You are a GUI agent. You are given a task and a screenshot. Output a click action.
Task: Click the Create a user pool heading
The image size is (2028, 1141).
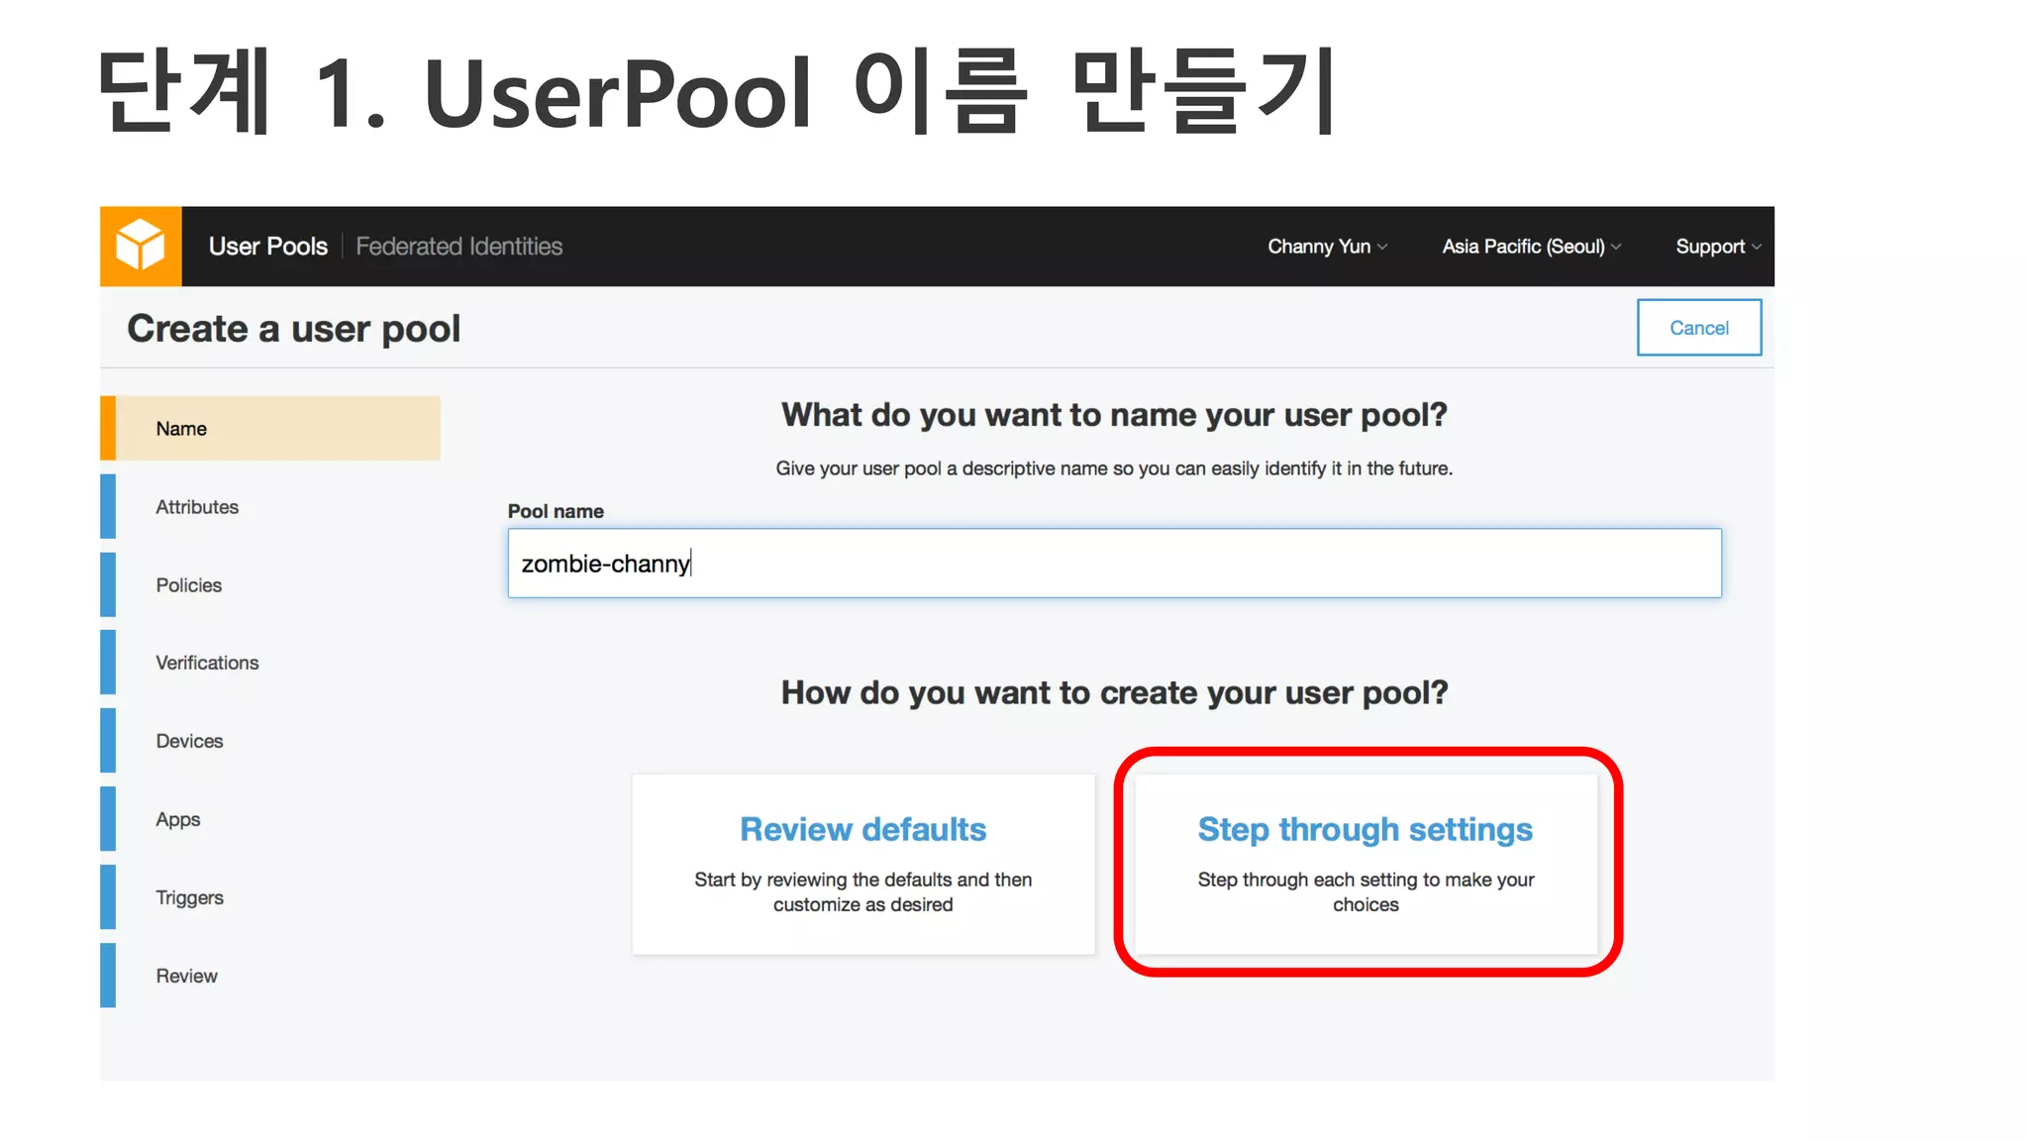point(294,329)
